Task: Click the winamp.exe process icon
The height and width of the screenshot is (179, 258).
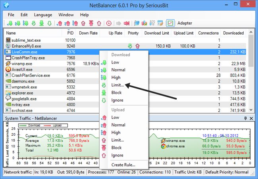Action: coord(9,64)
